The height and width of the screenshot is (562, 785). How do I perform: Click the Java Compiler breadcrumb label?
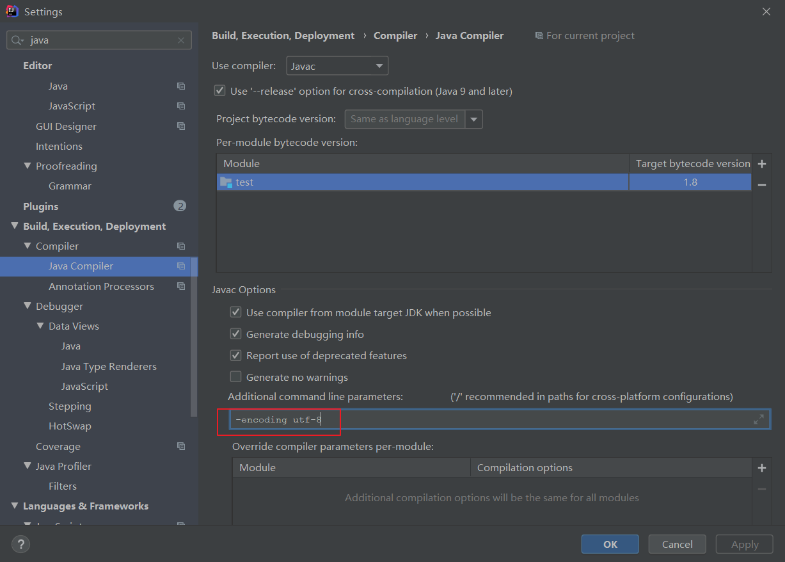coord(470,36)
